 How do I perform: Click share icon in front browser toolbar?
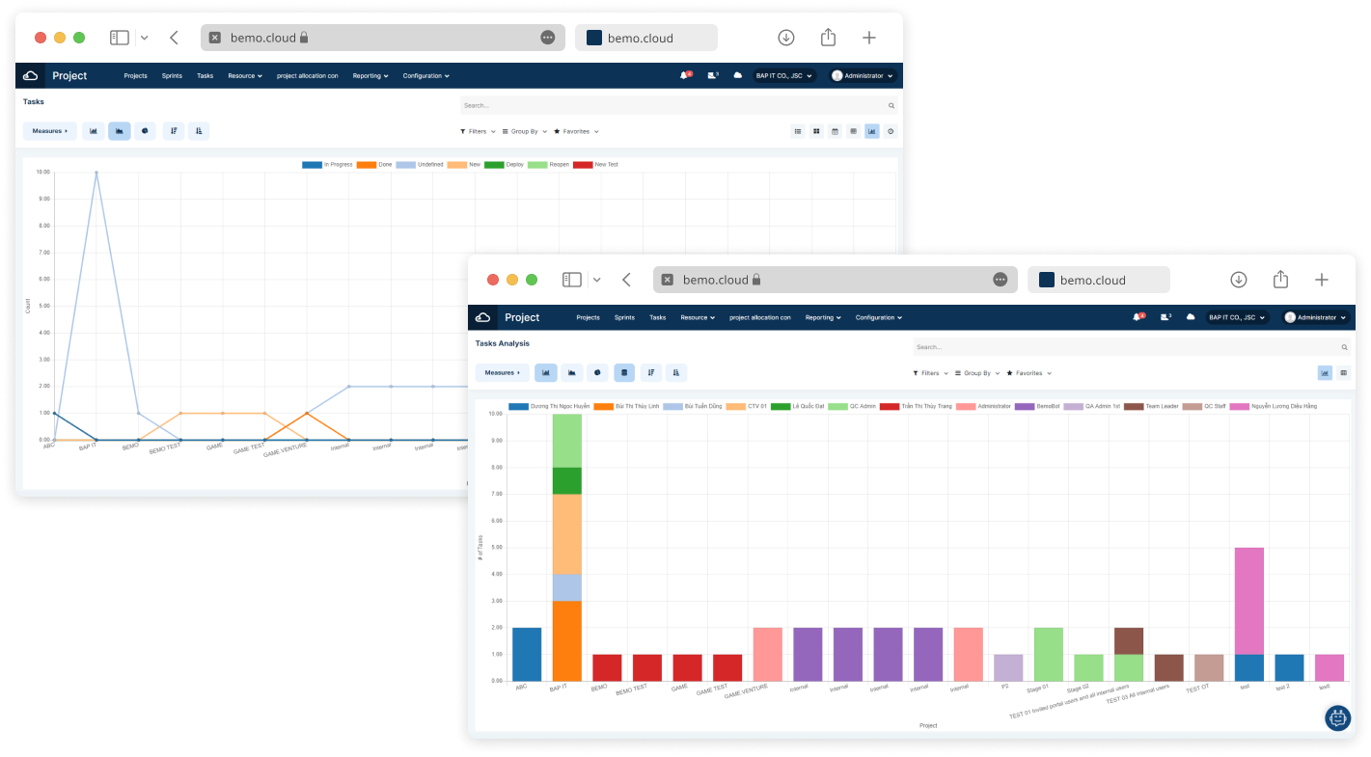(x=1280, y=280)
